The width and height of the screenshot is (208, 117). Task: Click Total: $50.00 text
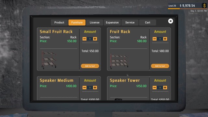(x=90, y=51)
